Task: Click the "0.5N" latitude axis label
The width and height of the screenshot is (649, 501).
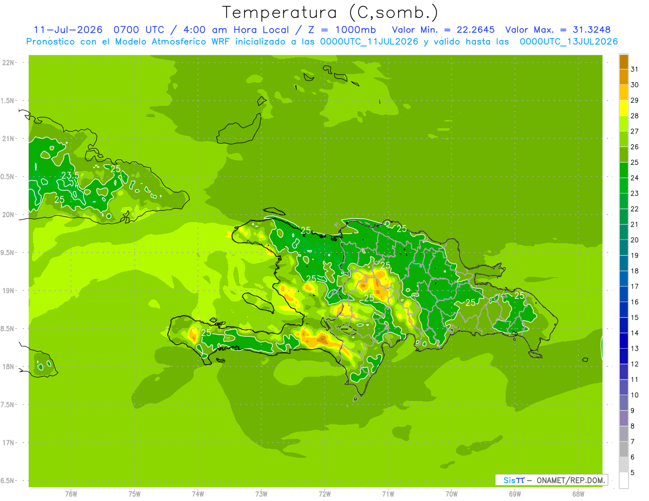Action: click(8, 177)
